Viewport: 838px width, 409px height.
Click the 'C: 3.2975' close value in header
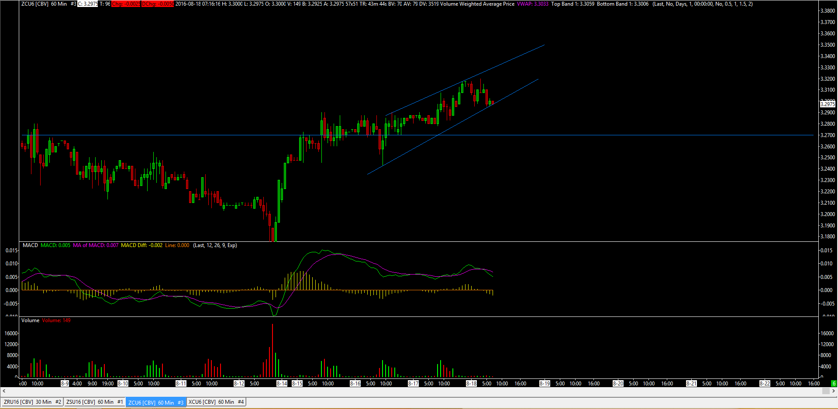(x=88, y=4)
